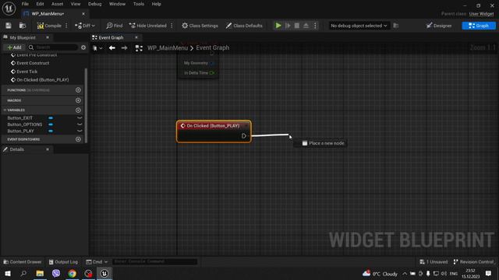Click the Add button in My Blueprint
Viewport: 499px width, 280px height.
point(14,47)
